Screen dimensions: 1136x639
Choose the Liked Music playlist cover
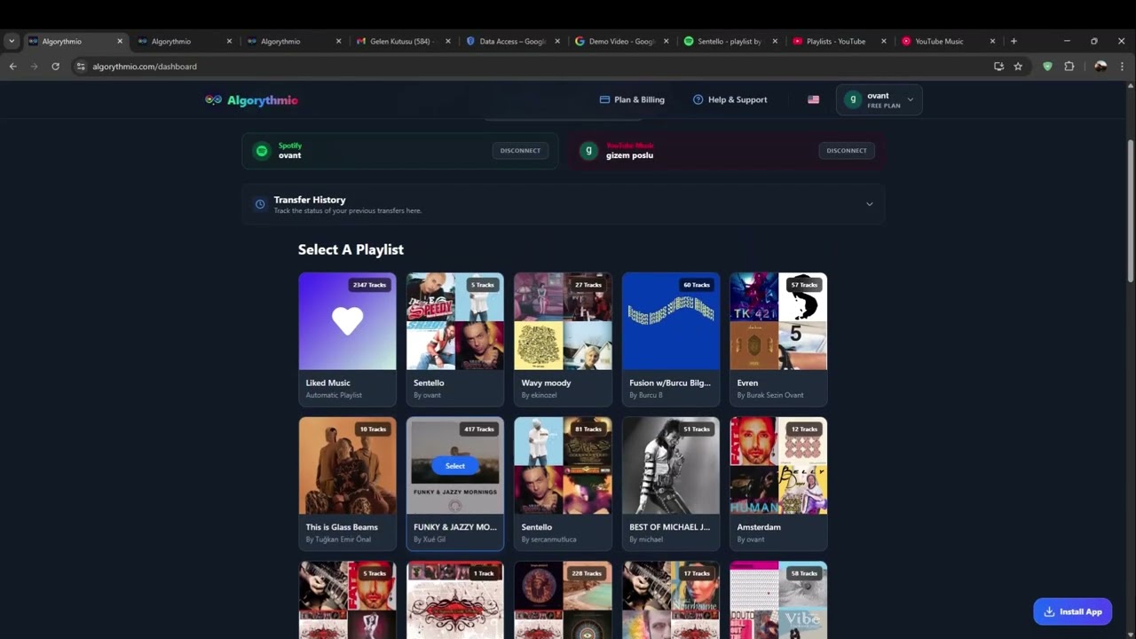point(347,321)
